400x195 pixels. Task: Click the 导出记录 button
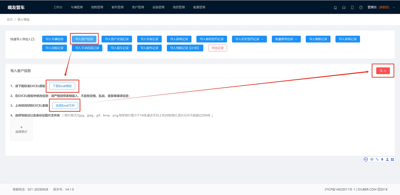pyautogui.click(x=218, y=48)
